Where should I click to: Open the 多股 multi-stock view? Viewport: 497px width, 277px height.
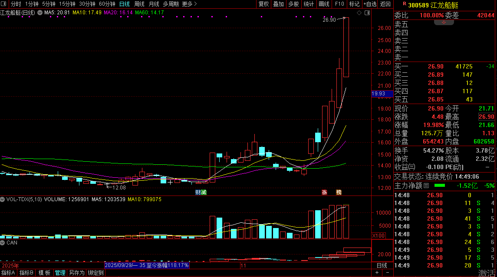click(293, 4)
